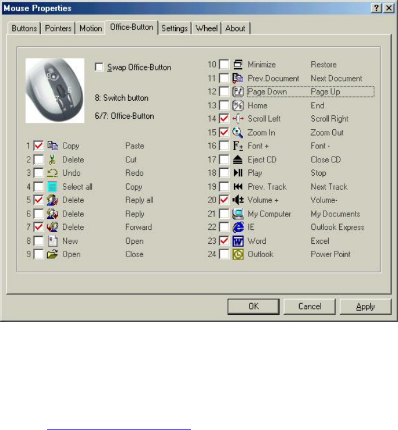Click the 'Zoom Out' label
The image size is (398, 430).
[326, 133]
